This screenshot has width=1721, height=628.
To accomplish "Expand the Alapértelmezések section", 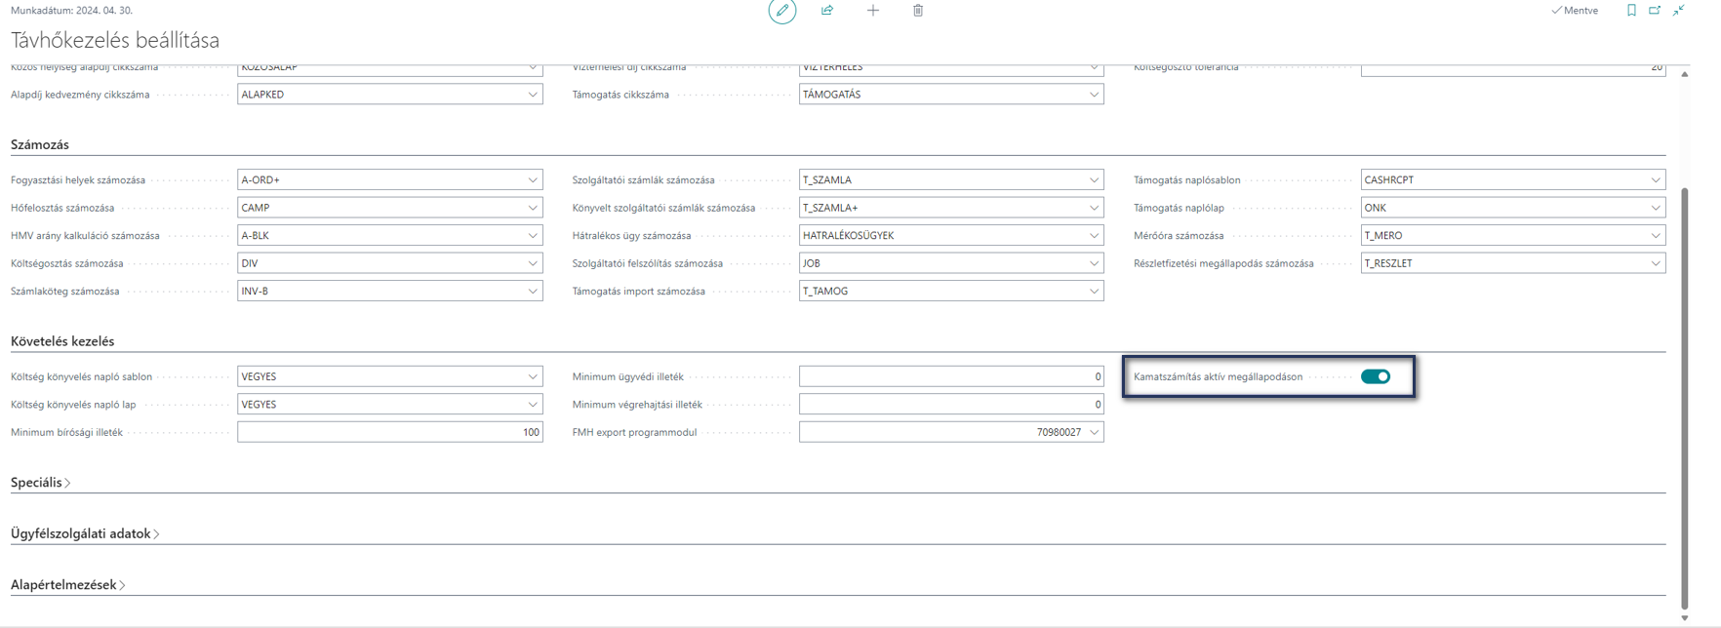I will 67,585.
